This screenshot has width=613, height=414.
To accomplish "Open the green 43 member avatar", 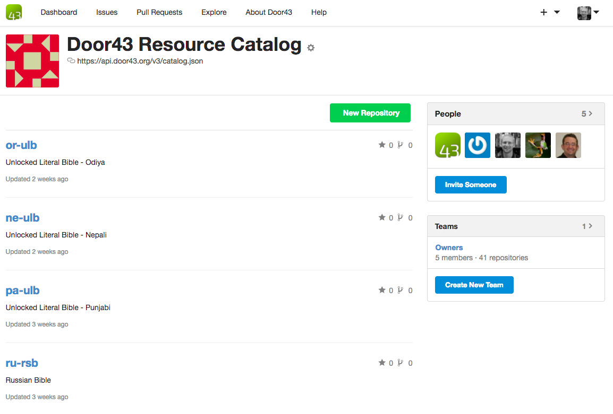I will coord(448,145).
